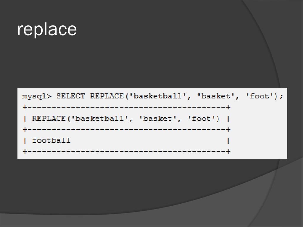Click the semicolon ending the query
Viewport: 303px width, 227px height.
click(281, 97)
